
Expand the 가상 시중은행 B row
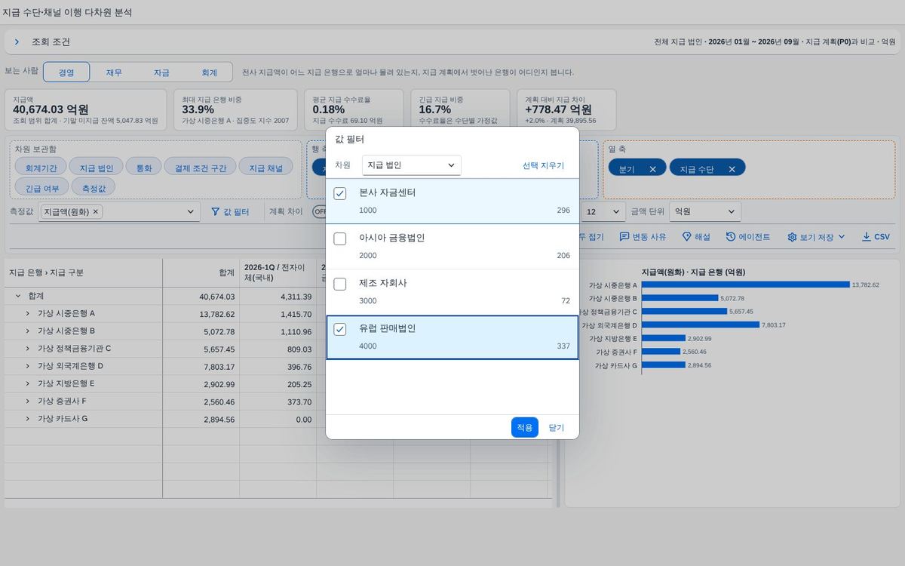click(x=28, y=331)
